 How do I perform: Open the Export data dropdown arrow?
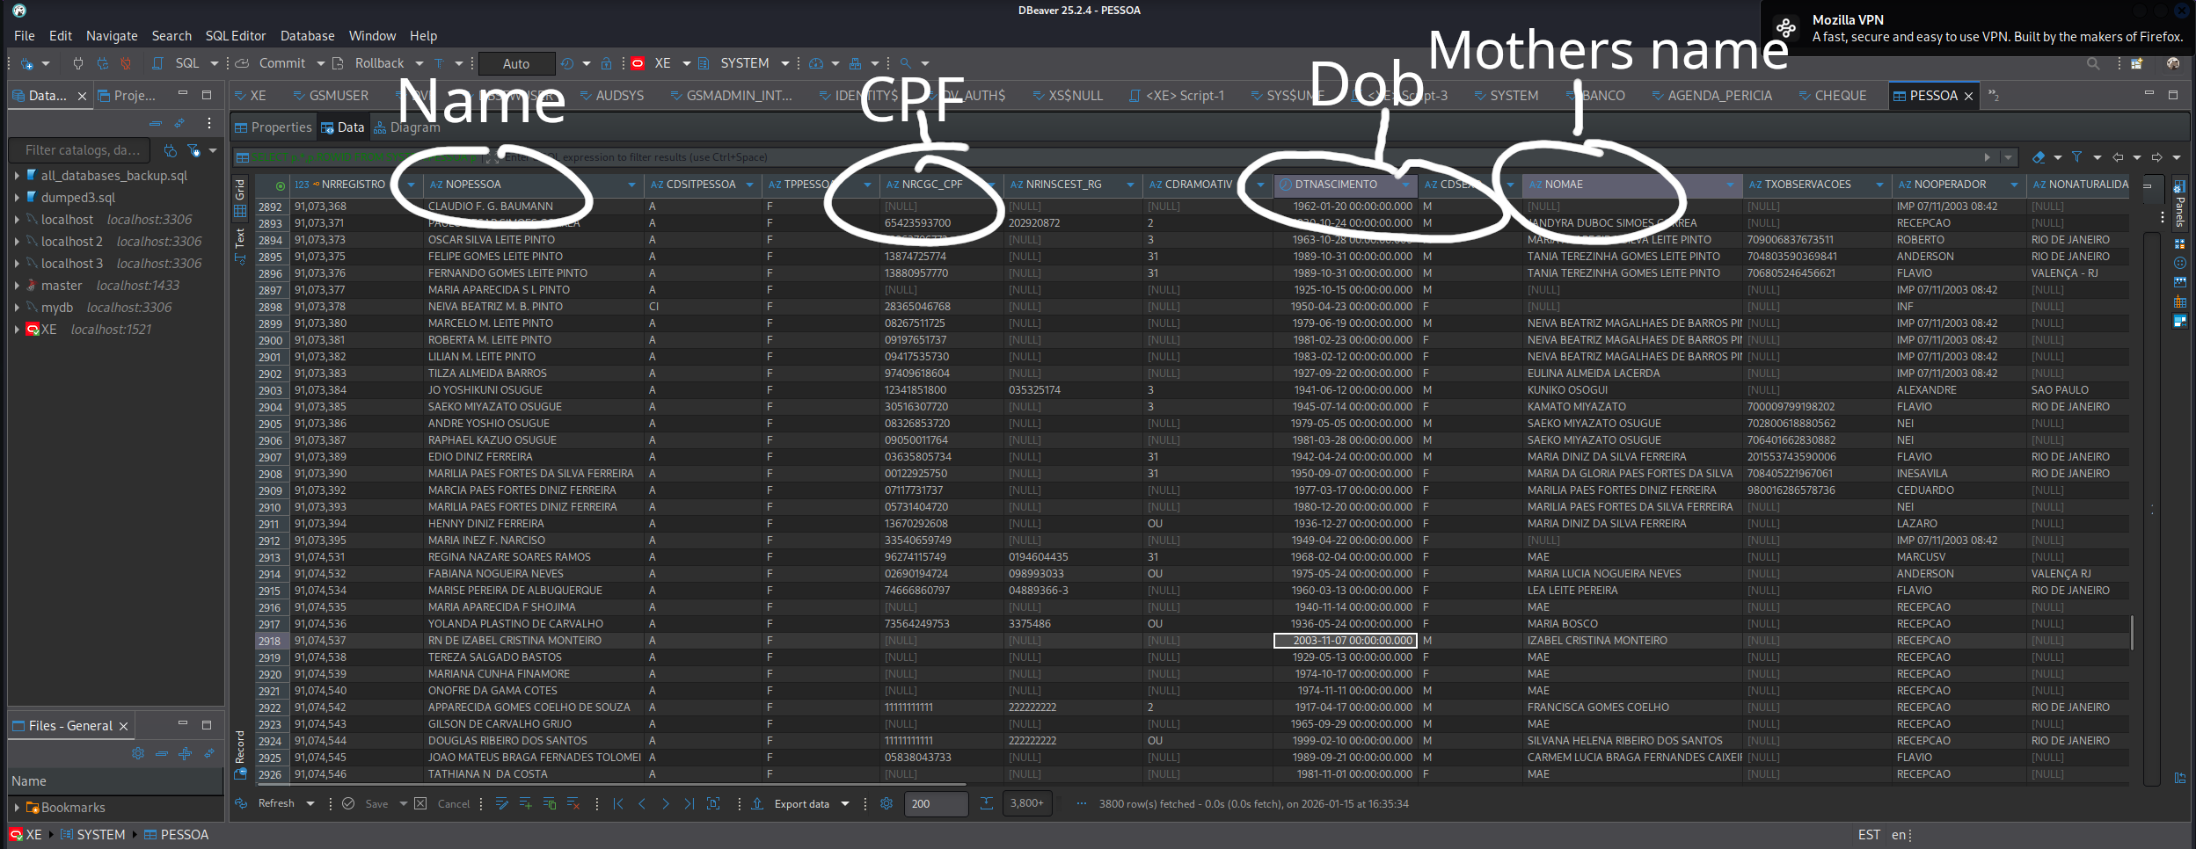pos(845,803)
